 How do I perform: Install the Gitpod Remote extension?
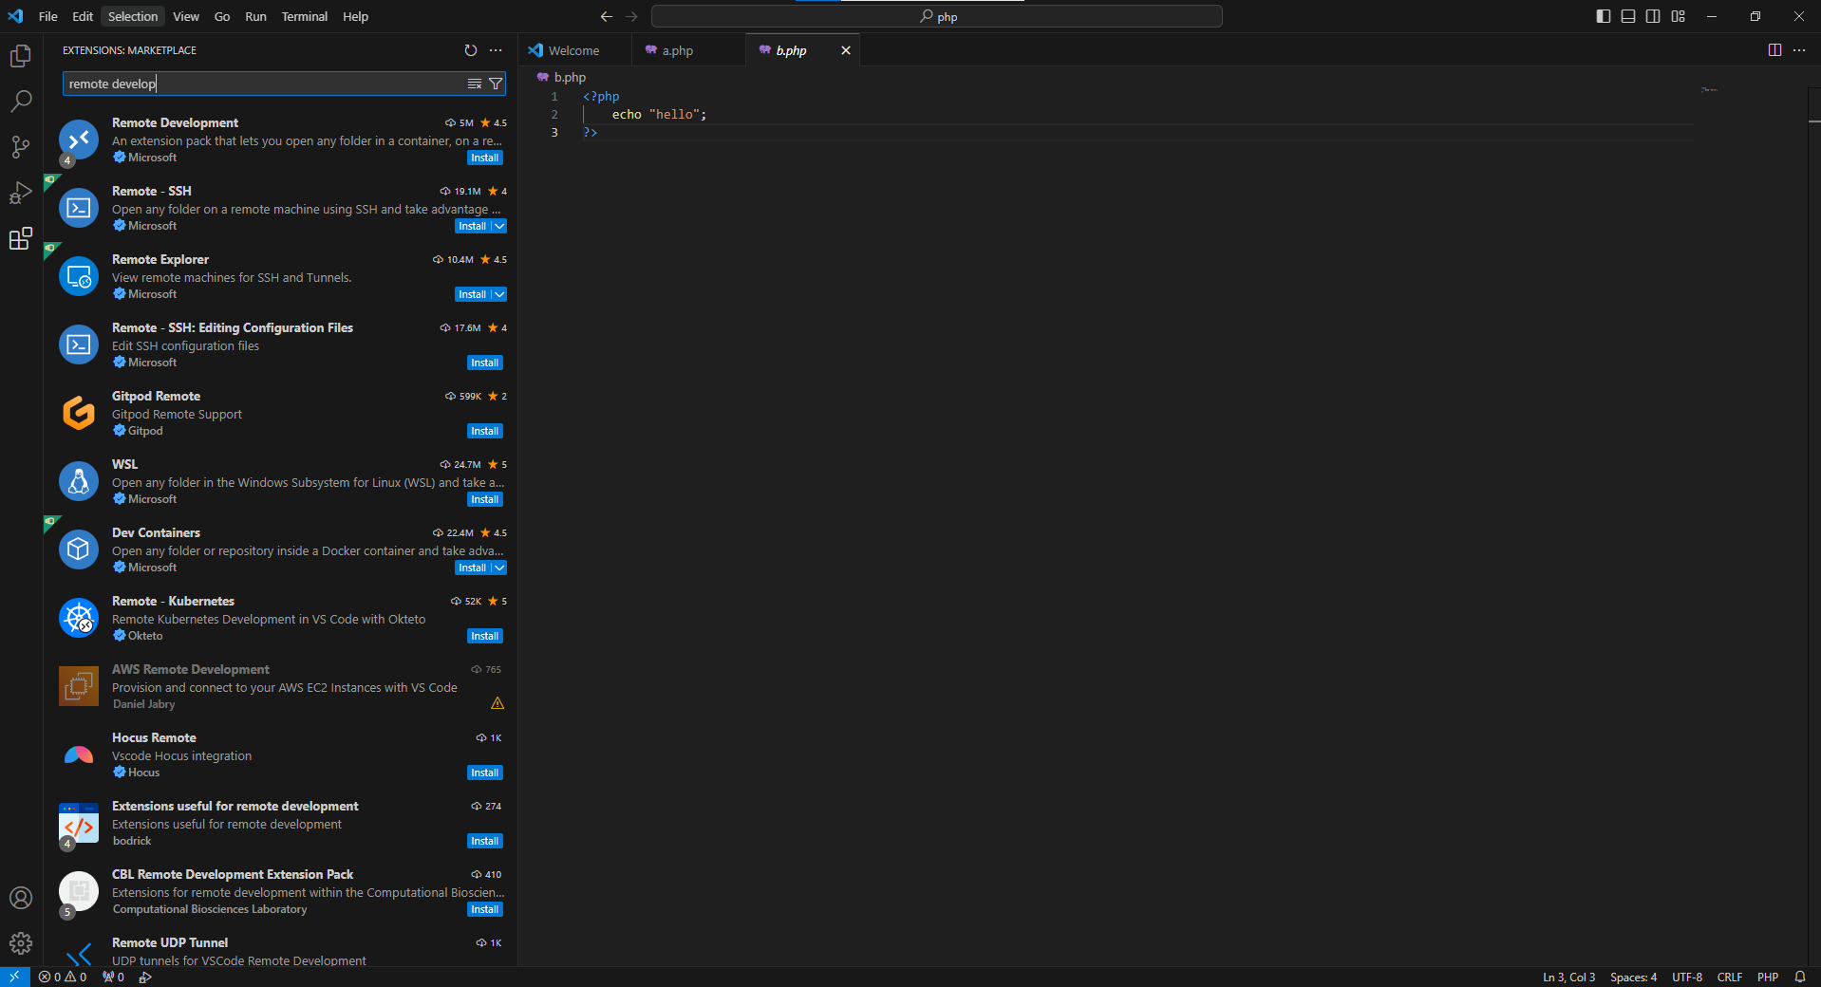485,431
